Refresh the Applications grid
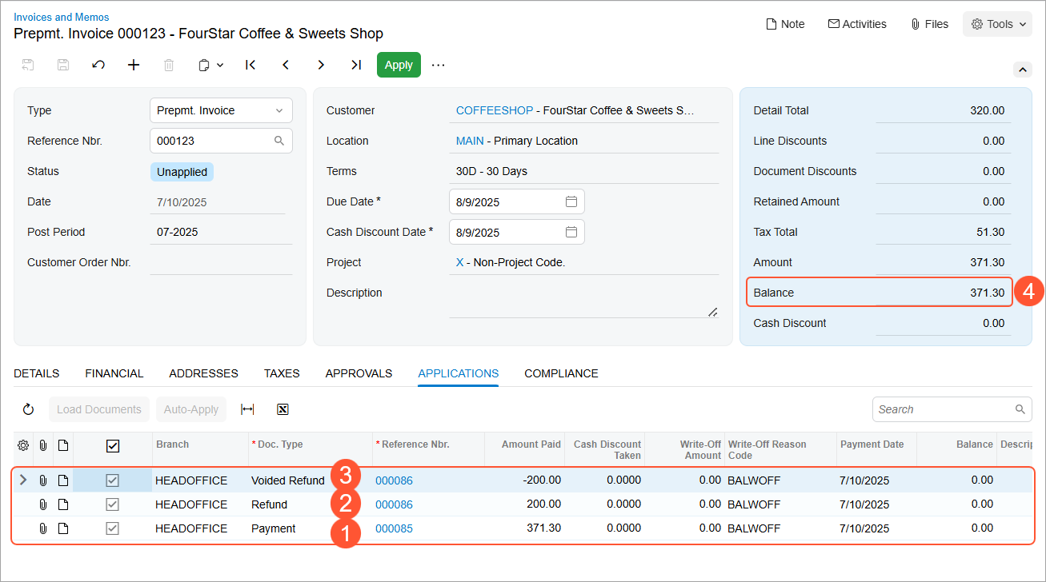Screen dimensions: 1046x582 (29, 409)
